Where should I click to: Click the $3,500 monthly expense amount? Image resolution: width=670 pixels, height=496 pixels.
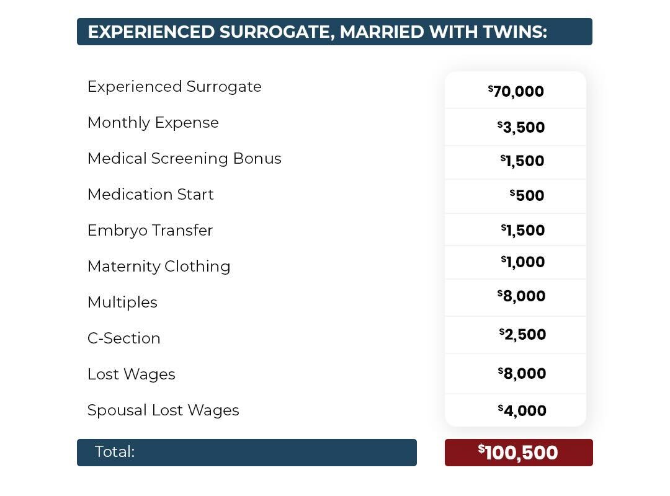521,128
